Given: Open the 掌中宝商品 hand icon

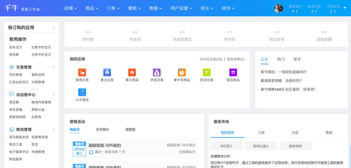Looking at the screenshot, I should pos(181,72).
